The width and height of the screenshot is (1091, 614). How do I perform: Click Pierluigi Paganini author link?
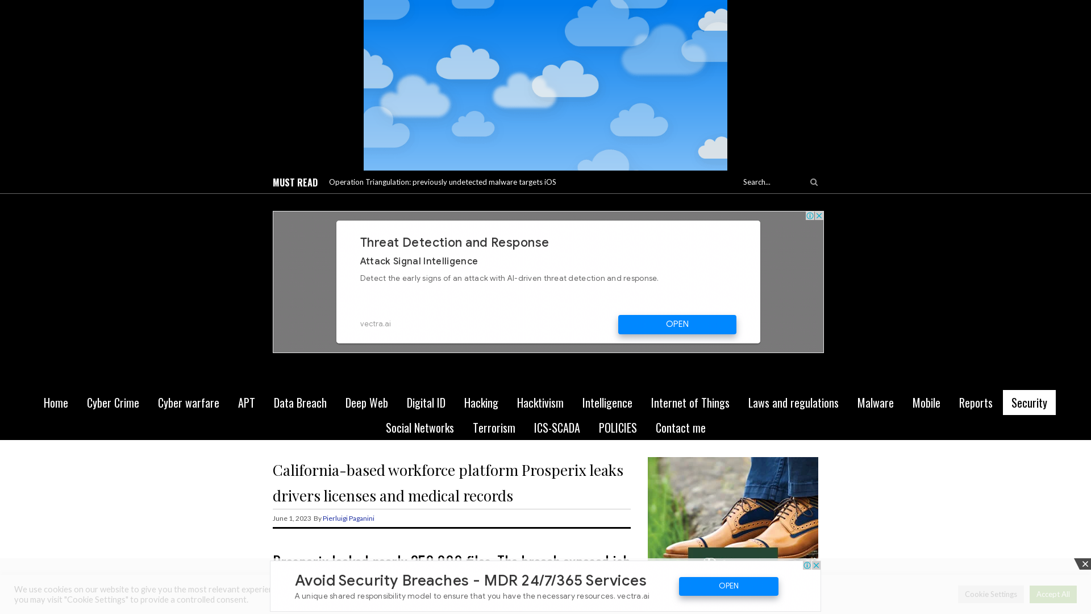click(348, 518)
